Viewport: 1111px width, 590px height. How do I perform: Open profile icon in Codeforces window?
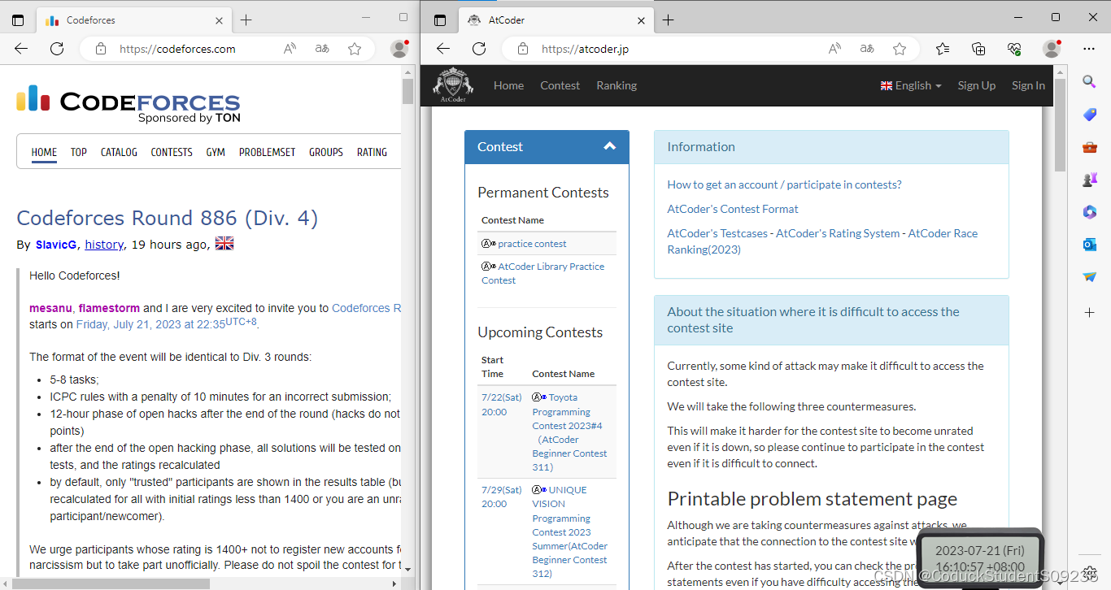point(399,49)
